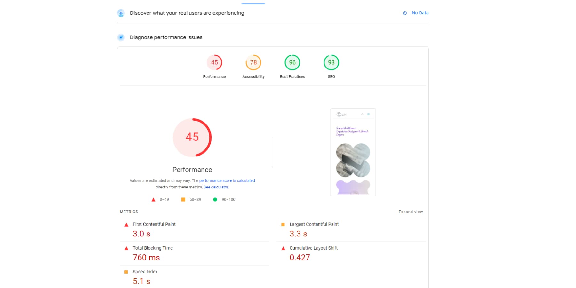The image size is (576, 288).
Task: Select the SEO score gauge showing 93
Action: pos(331,63)
